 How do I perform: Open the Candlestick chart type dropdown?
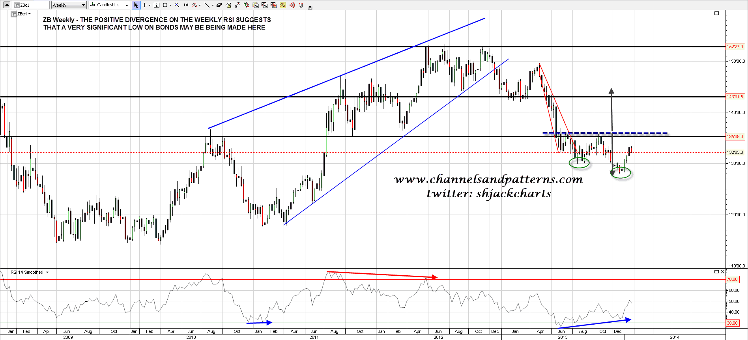pos(109,5)
